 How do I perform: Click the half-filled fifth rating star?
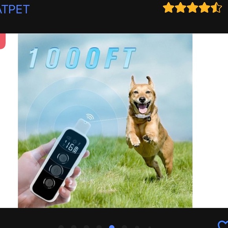[216, 7]
